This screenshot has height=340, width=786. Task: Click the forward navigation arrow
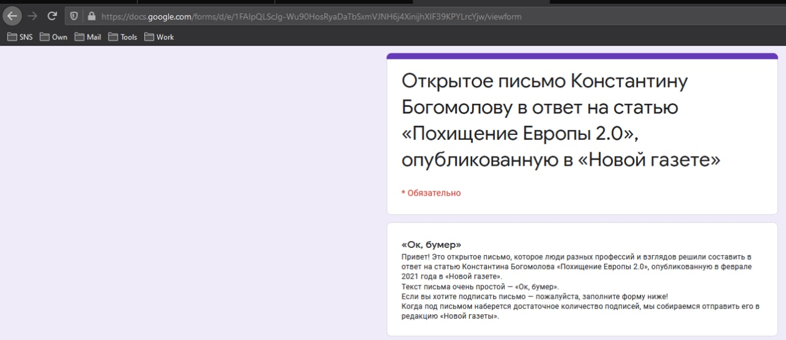coord(33,17)
